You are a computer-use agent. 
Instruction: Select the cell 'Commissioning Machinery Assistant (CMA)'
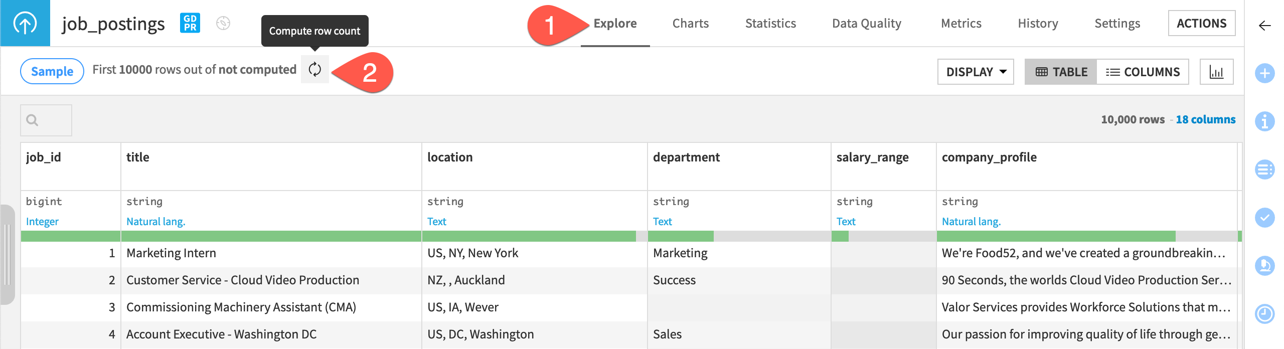point(271,307)
